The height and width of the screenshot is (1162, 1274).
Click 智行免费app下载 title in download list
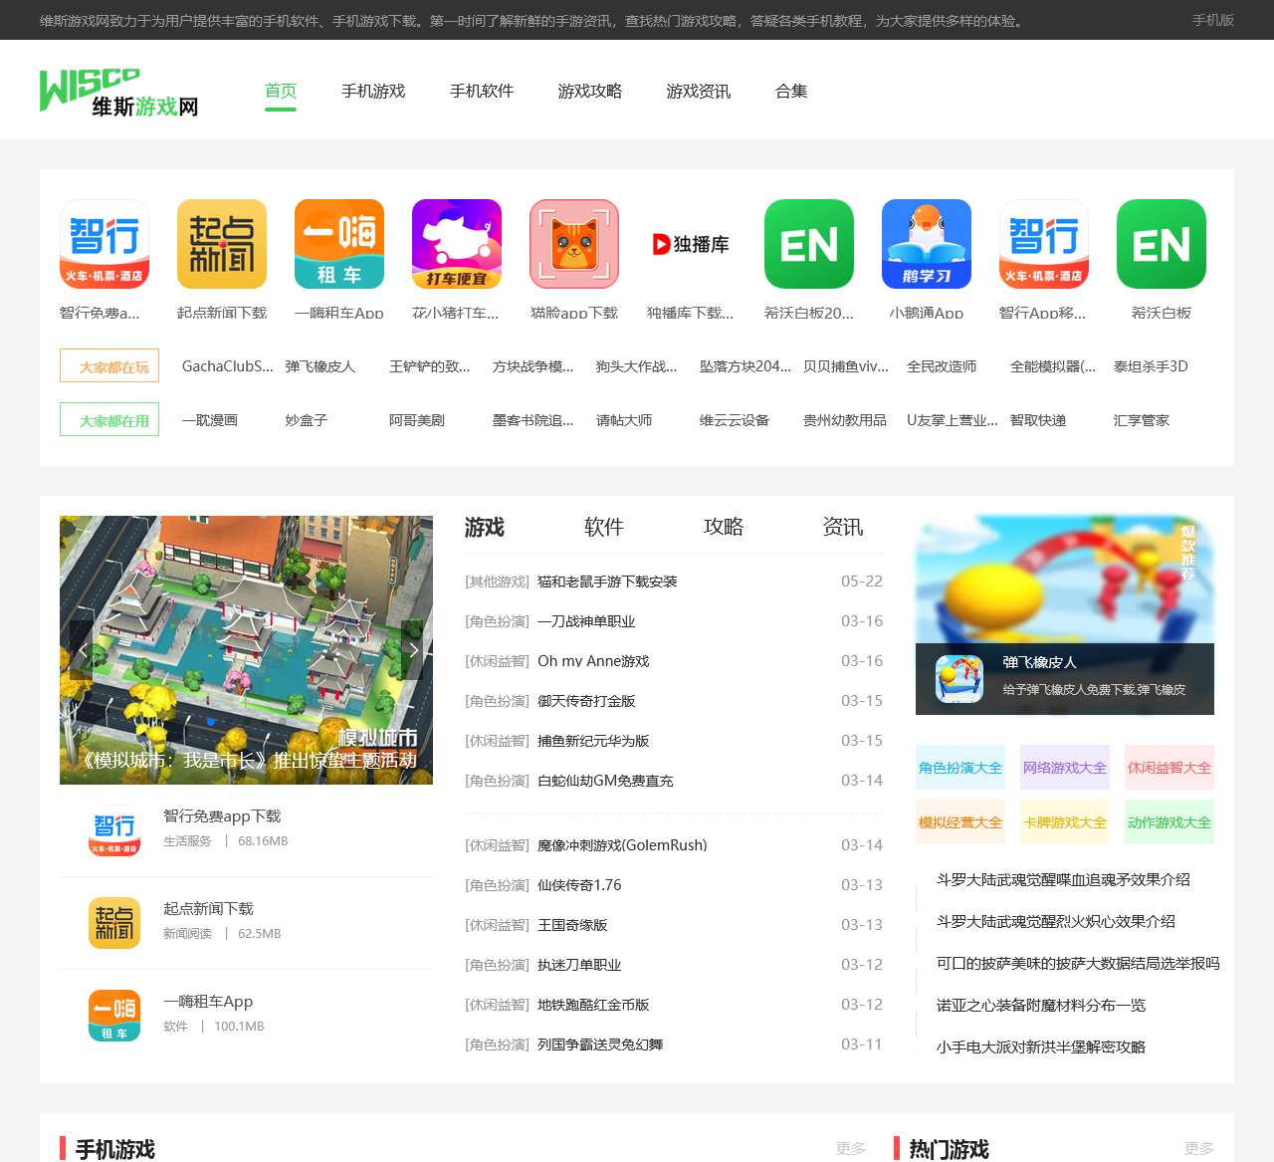coord(222,816)
